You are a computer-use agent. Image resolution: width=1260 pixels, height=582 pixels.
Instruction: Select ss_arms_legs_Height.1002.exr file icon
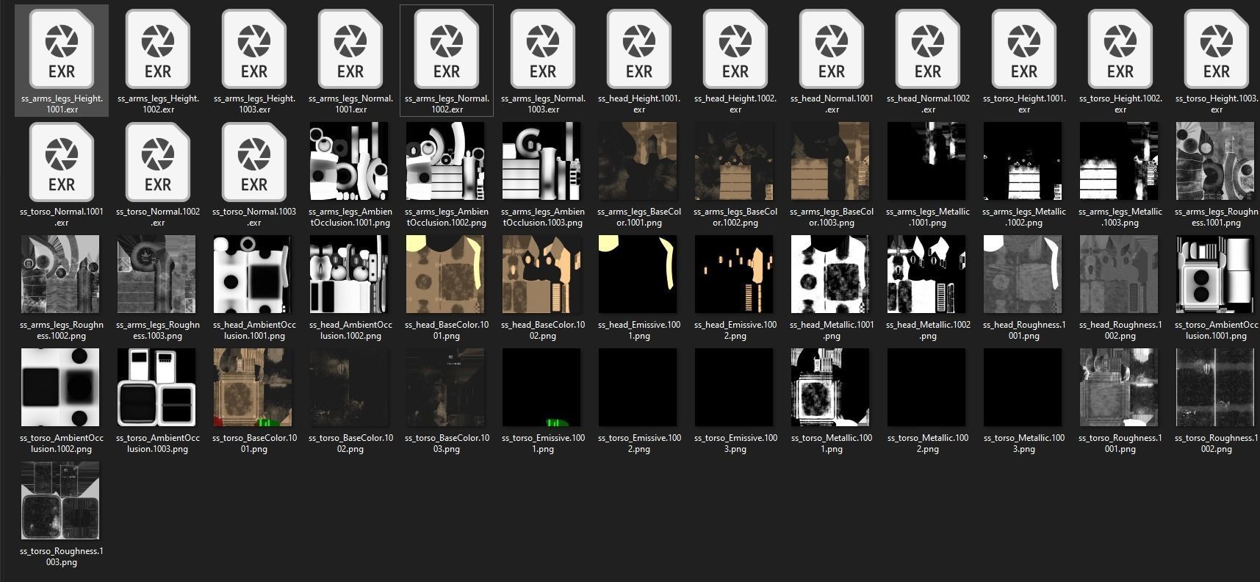[x=158, y=48]
